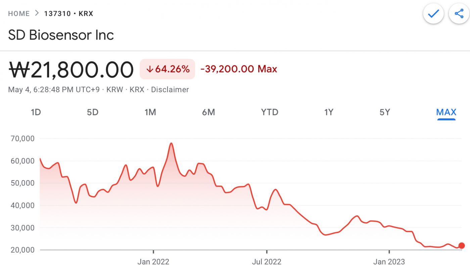The width and height of the screenshot is (470, 265).
Task: Show the 1Y price range
Action: (329, 112)
